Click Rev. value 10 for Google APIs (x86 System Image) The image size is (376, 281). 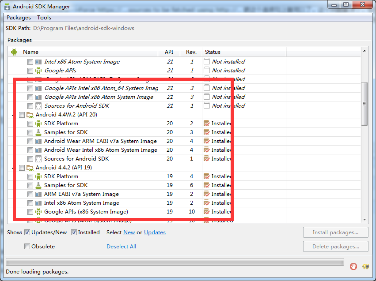tap(192, 212)
